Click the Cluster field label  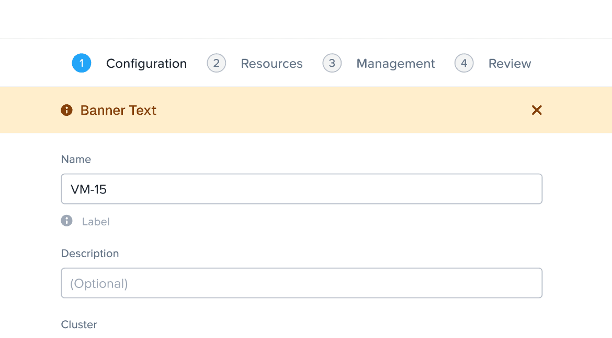point(79,324)
